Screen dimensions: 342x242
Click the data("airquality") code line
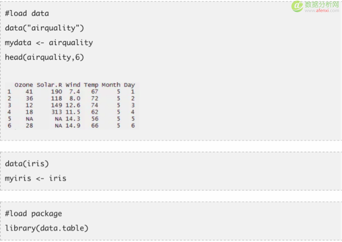44,28
